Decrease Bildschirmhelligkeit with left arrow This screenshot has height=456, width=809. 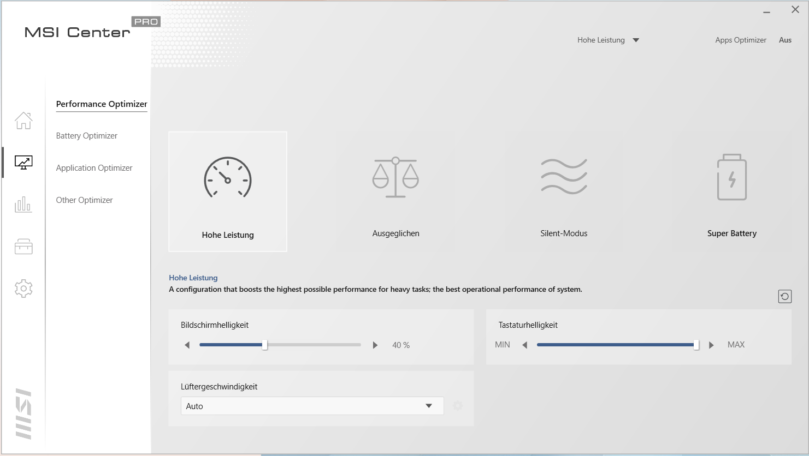[x=187, y=345]
